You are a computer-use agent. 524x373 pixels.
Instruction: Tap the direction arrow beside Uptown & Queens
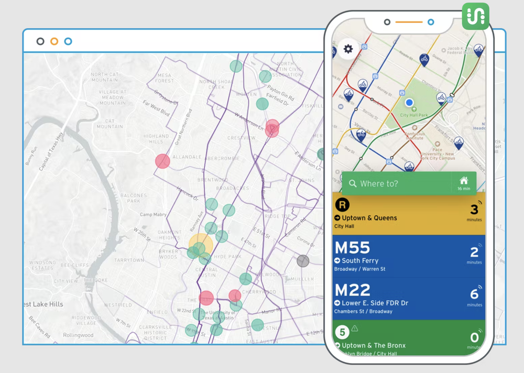click(x=337, y=218)
